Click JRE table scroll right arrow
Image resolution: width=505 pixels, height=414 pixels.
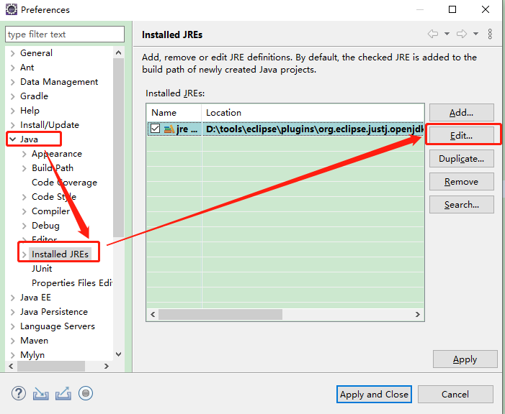[418, 314]
